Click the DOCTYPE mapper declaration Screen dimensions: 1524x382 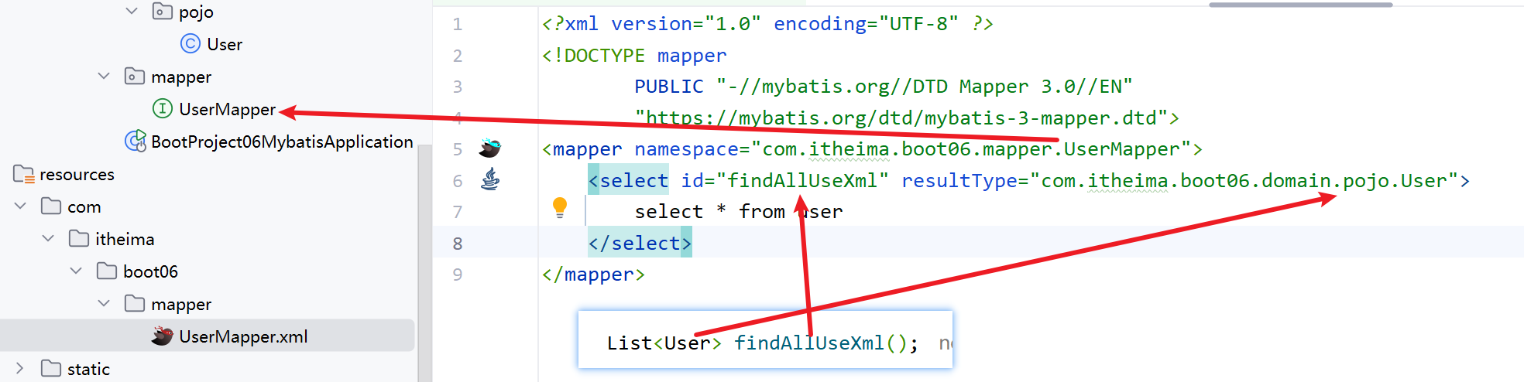pos(634,56)
